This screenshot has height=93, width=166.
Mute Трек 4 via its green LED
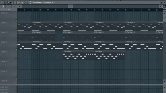pyautogui.click(x=16, y=49)
